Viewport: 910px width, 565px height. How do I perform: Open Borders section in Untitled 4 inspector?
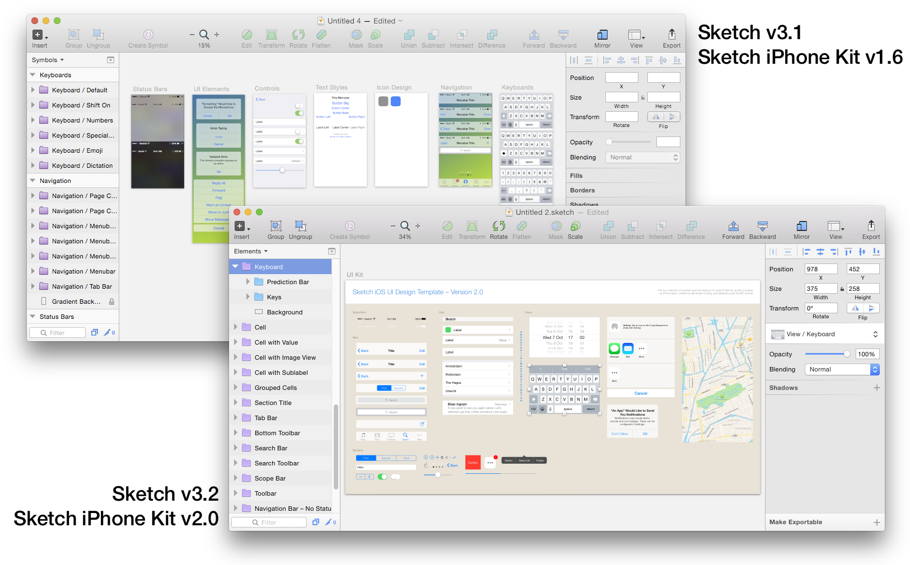pyautogui.click(x=626, y=191)
